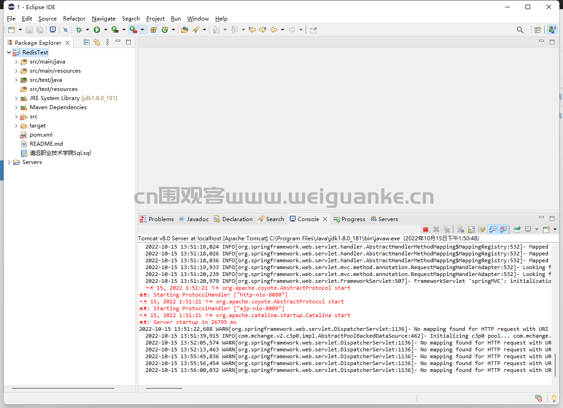Click the Skip All Breakpoints icon
Screen dimensions: 563x408
tap(65, 30)
